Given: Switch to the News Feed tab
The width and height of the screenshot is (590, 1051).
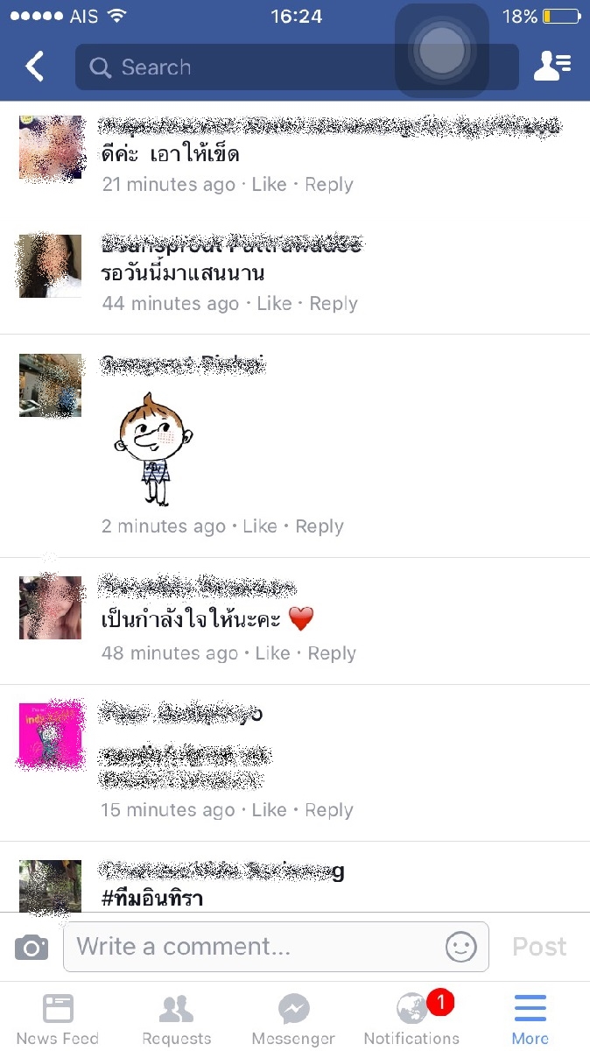Looking at the screenshot, I should coord(58,1019).
